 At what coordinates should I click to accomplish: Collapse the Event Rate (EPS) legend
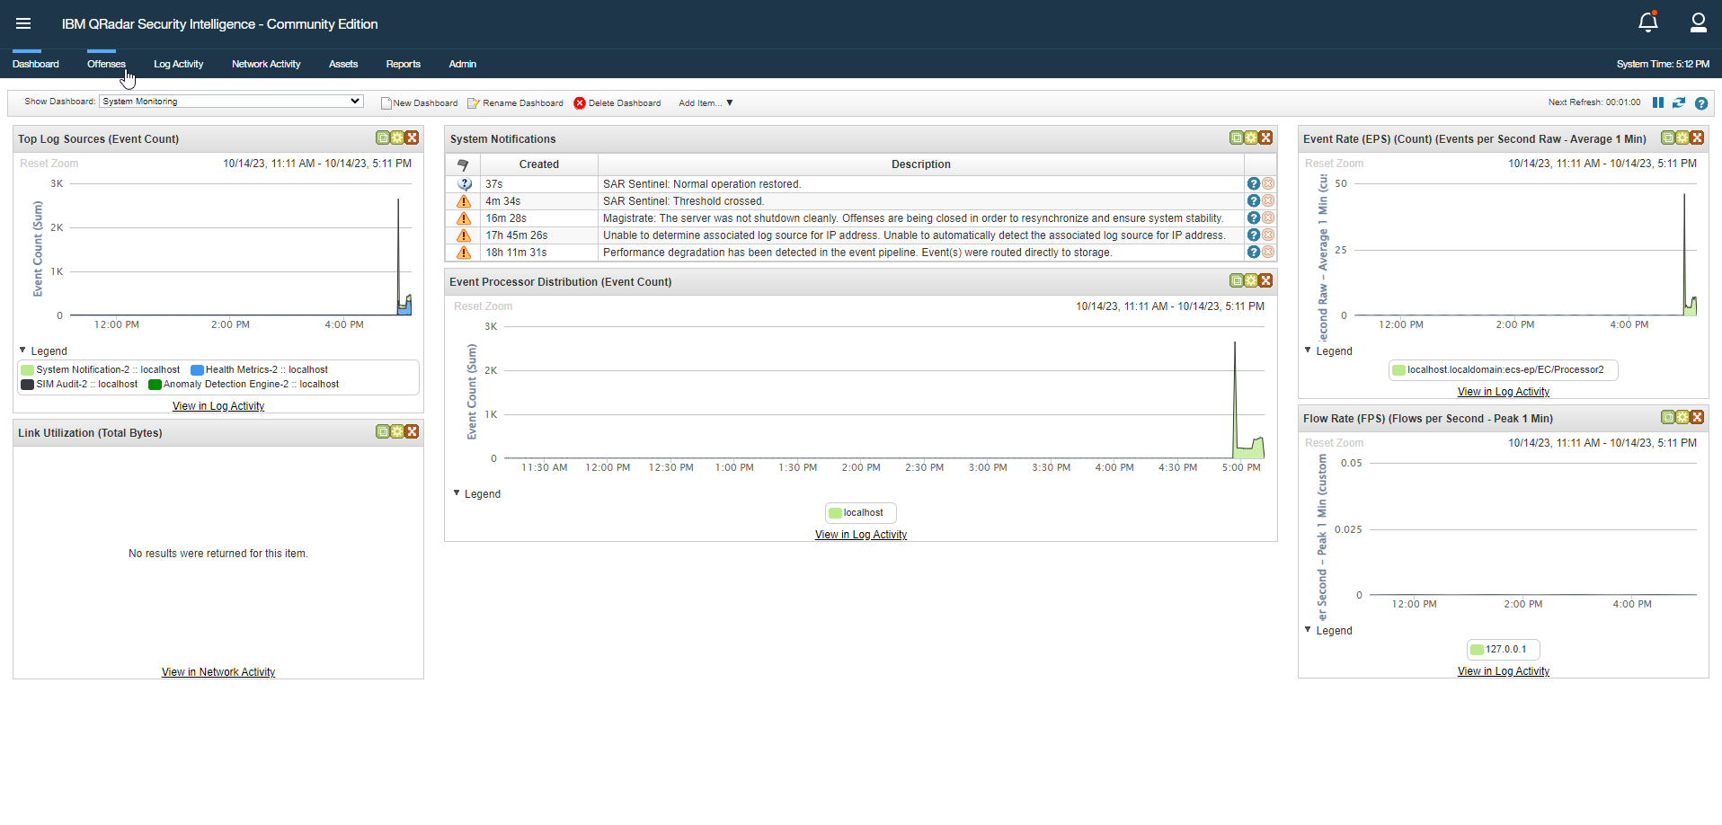(1309, 350)
